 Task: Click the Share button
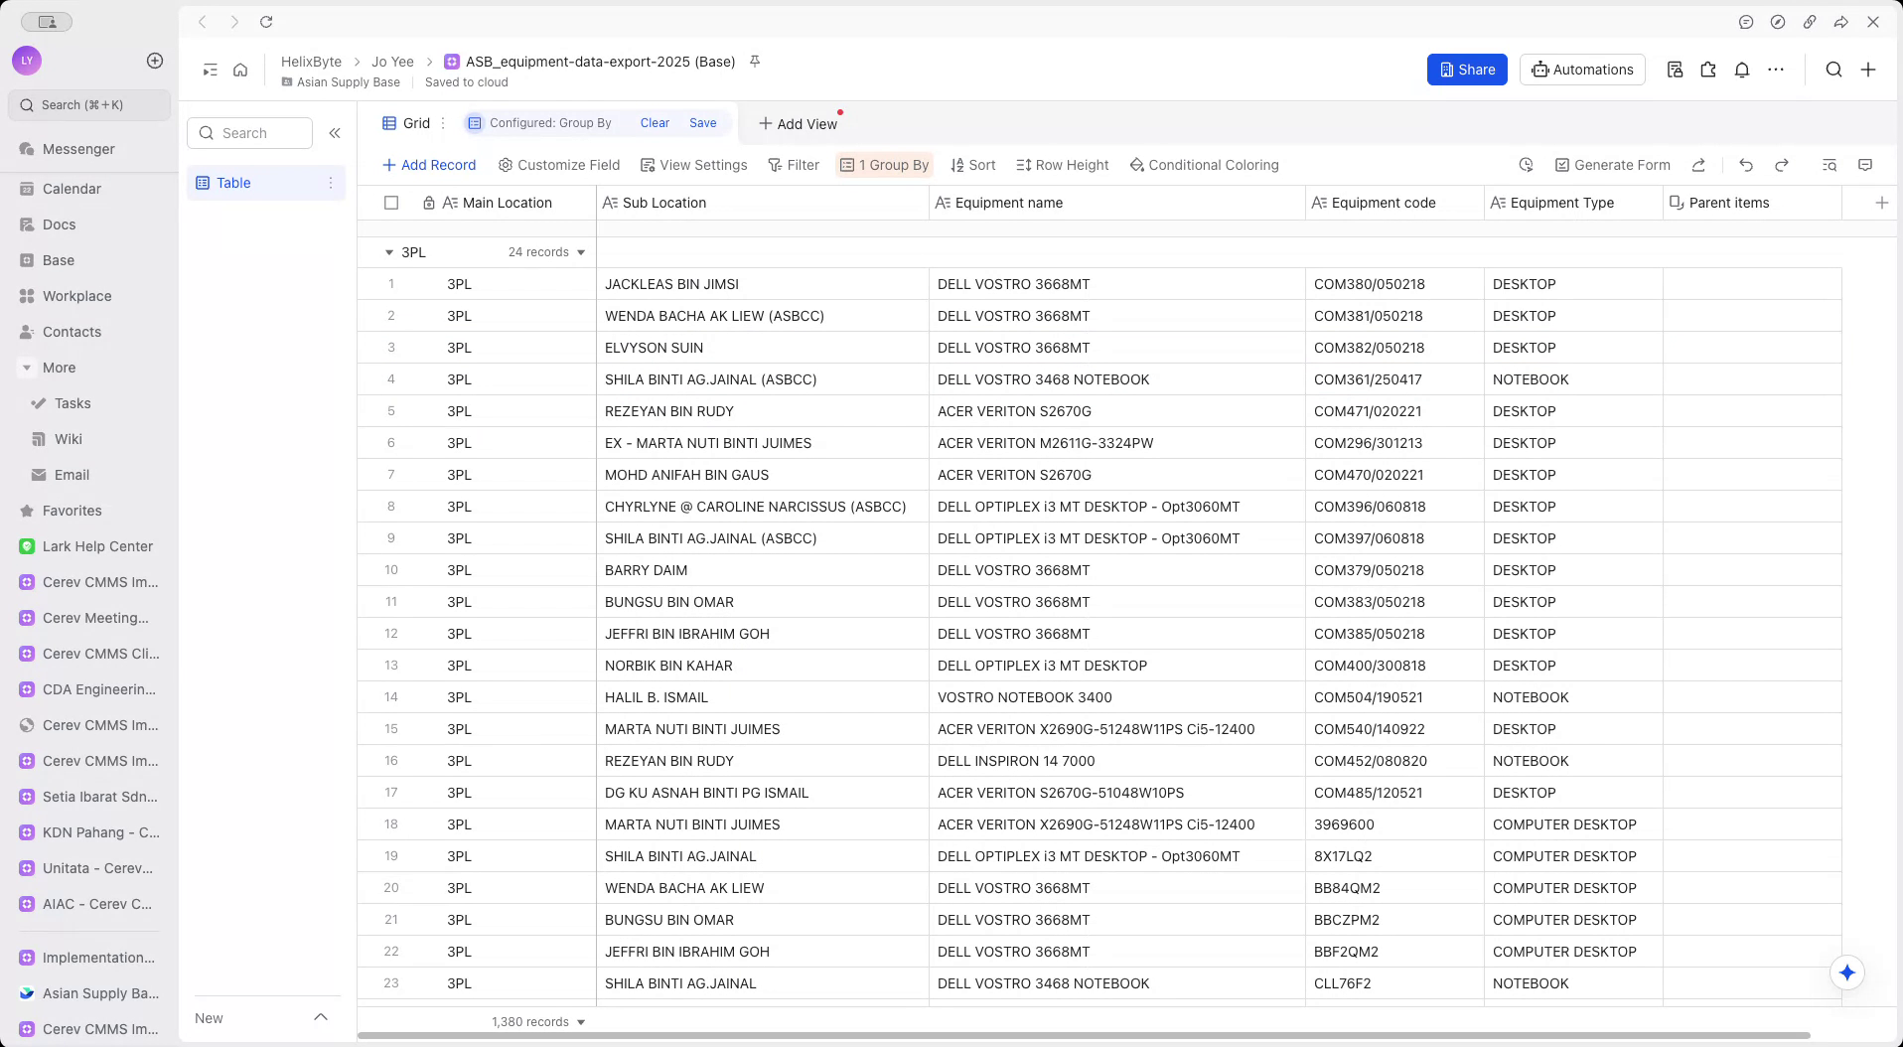(1467, 70)
